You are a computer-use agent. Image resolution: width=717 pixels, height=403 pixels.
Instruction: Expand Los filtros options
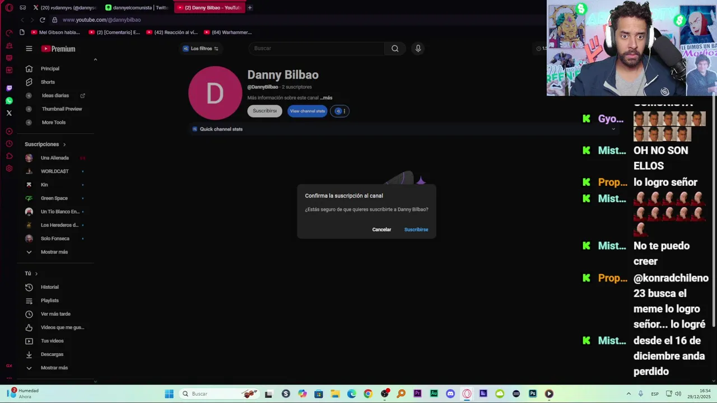click(x=201, y=49)
